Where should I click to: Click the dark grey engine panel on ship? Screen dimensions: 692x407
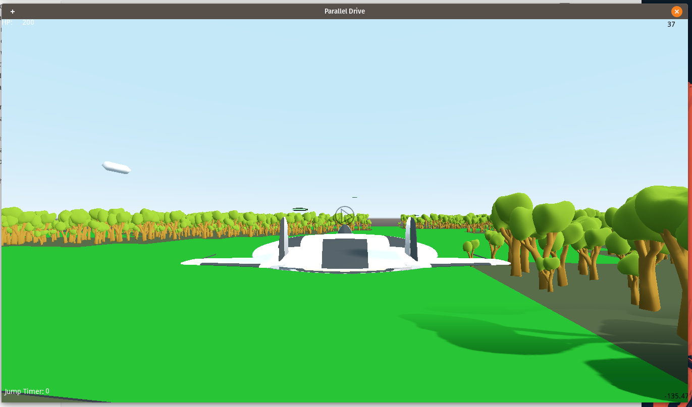tap(345, 254)
